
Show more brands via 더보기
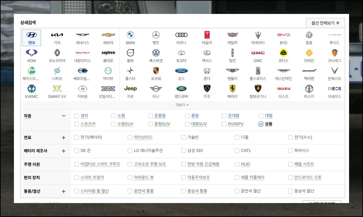[182, 105]
